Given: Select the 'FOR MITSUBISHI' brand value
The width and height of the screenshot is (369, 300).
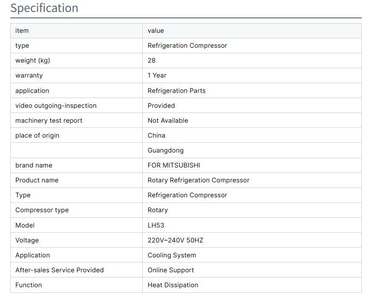Looking at the screenshot, I should (173, 165).
